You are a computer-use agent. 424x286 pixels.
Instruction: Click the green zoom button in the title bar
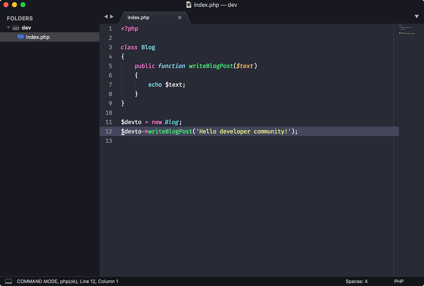coord(23,5)
